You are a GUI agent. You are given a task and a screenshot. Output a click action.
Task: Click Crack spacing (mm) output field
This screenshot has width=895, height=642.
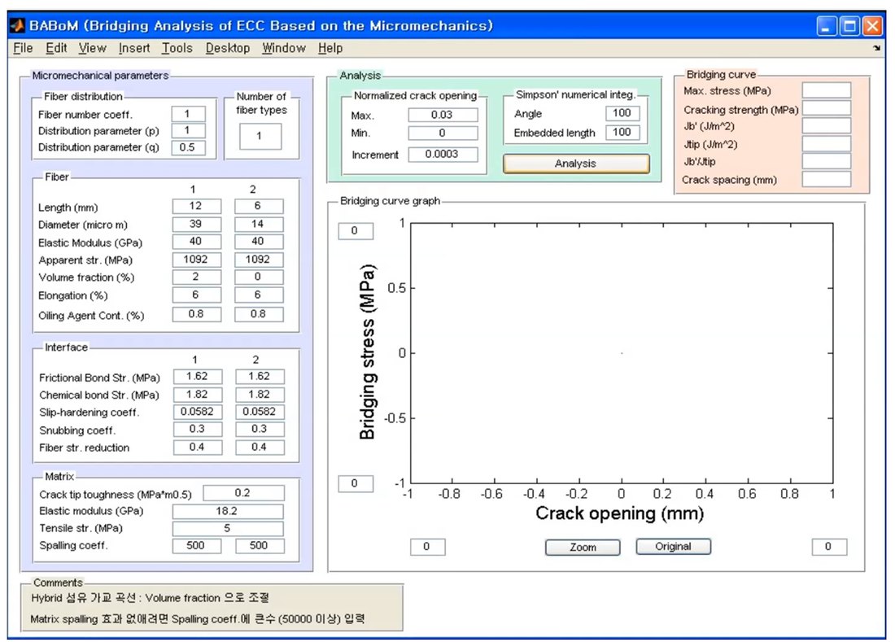click(827, 179)
